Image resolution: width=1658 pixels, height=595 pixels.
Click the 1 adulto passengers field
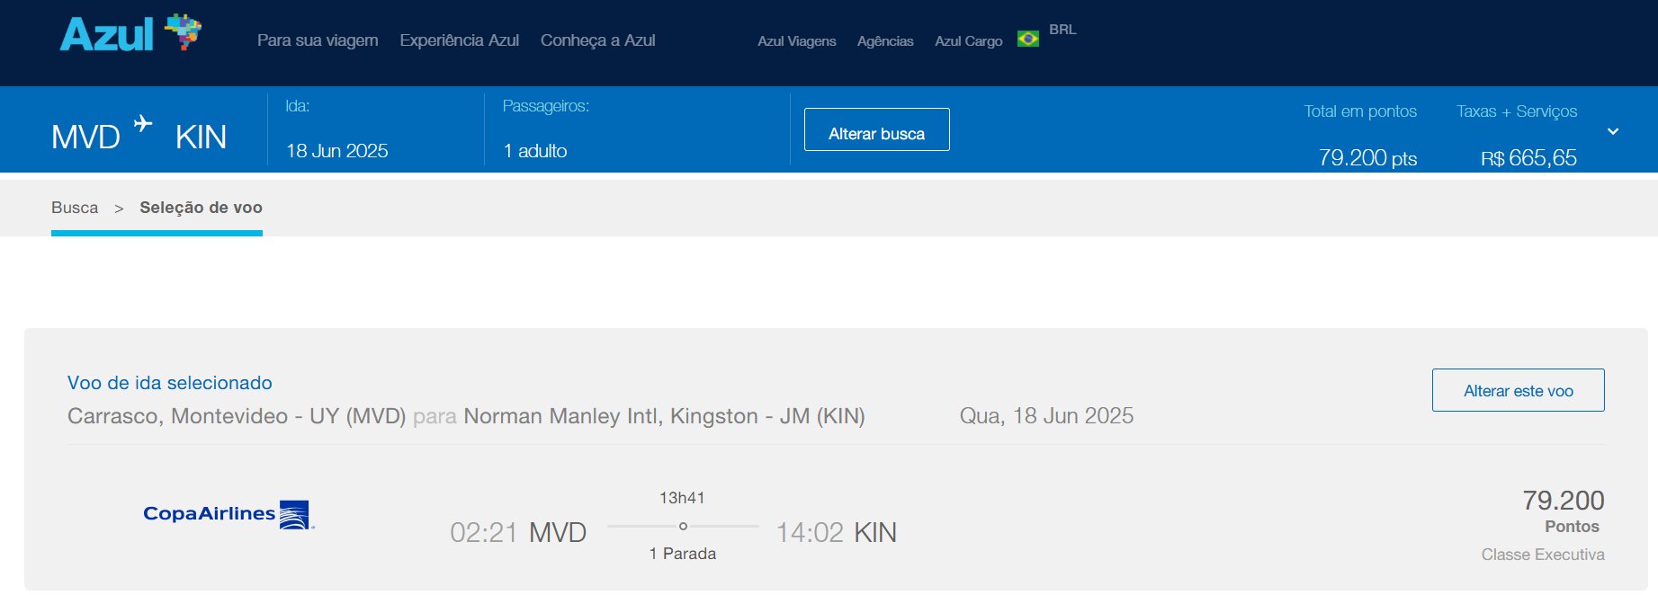click(535, 151)
